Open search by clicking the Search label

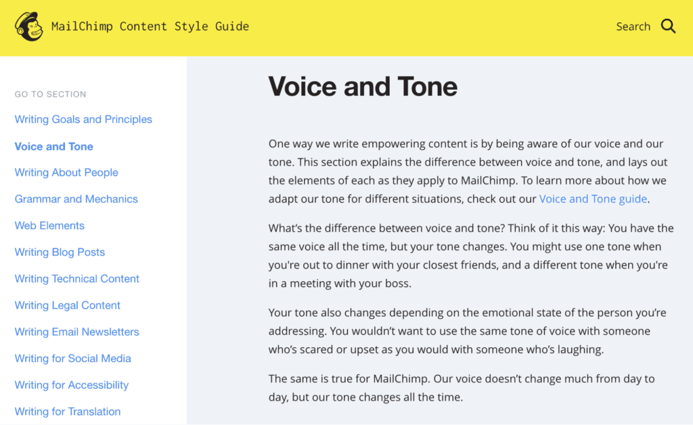(632, 26)
